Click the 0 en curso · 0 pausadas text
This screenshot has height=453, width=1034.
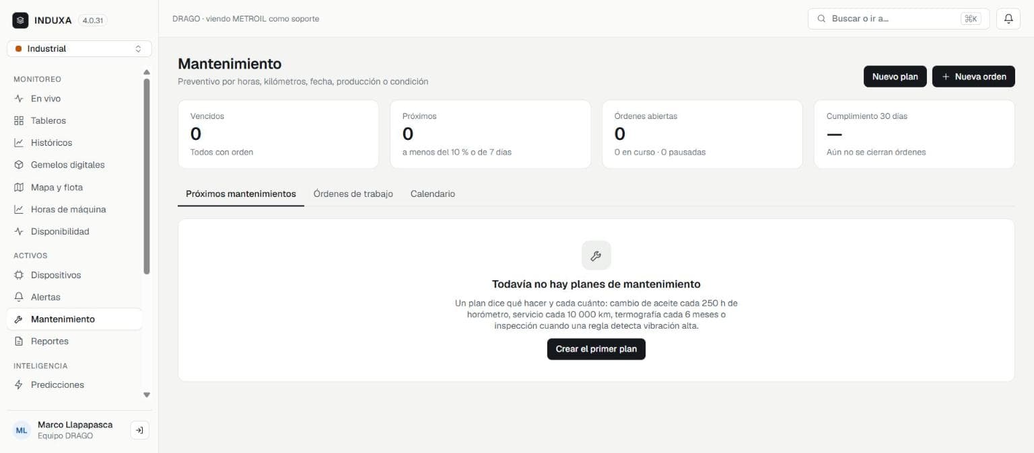pyautogui.click(x=660, y=153)
